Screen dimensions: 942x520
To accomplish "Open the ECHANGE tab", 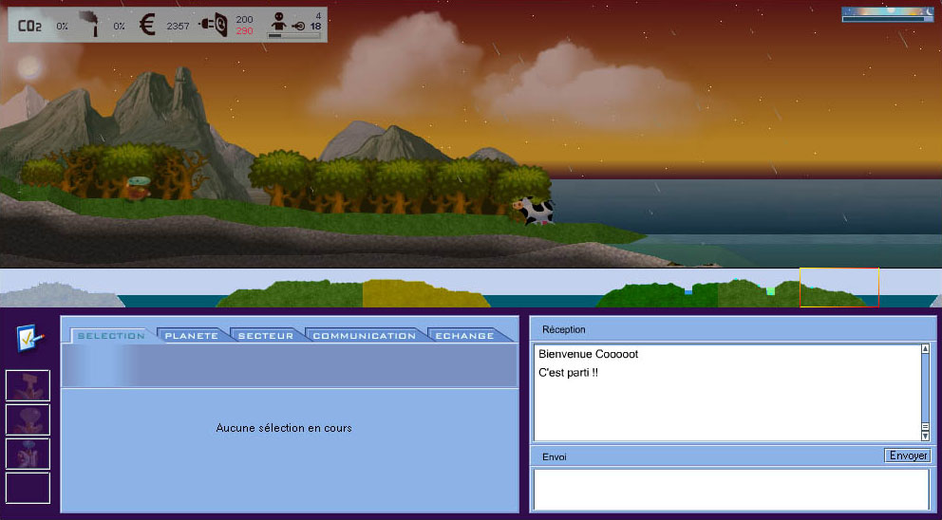I will (x=464, y=336).
